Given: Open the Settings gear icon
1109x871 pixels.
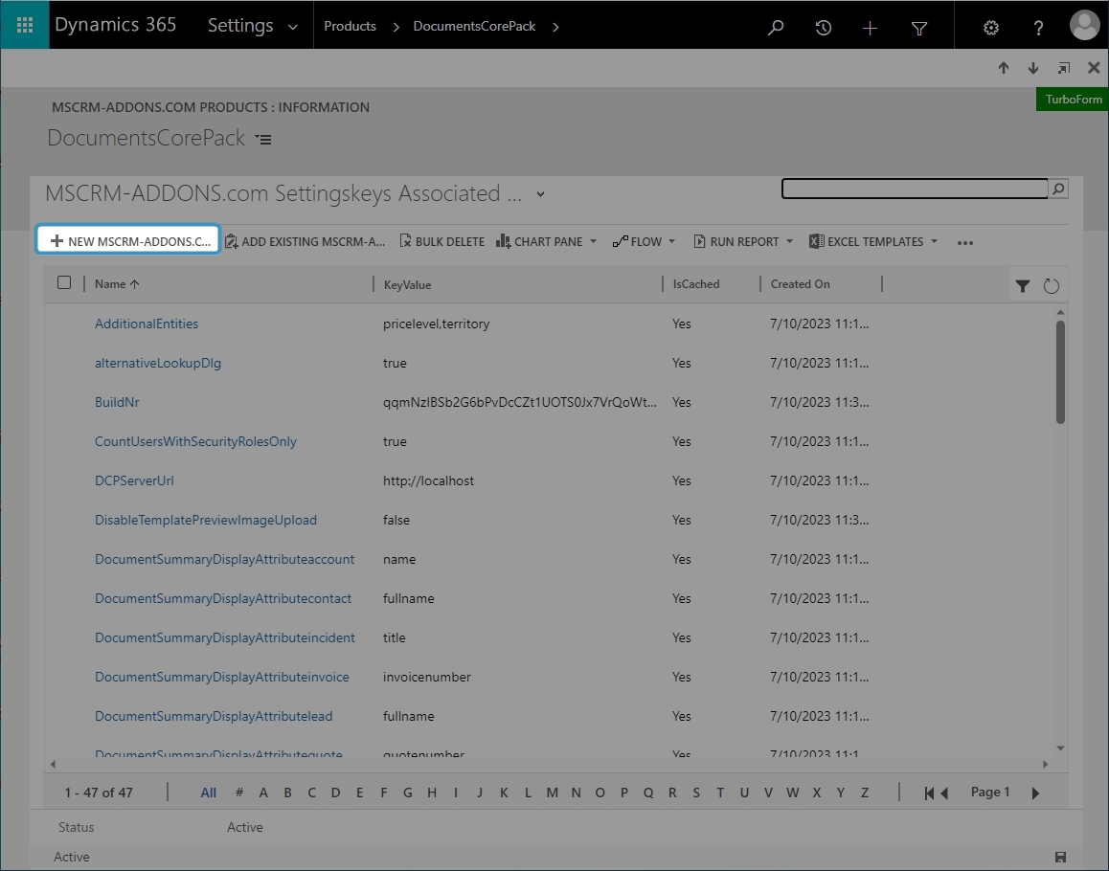Looking at the screenshot, I should [990, 28].
